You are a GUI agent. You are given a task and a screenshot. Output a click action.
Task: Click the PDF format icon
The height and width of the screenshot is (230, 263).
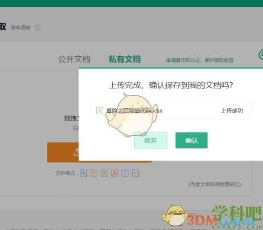115,173
